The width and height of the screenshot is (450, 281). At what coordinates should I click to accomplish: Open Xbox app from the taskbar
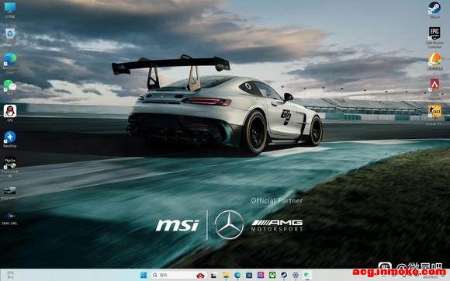pyautogui.click(x=272, y=276)
